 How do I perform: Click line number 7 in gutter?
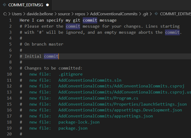[10, 56]
